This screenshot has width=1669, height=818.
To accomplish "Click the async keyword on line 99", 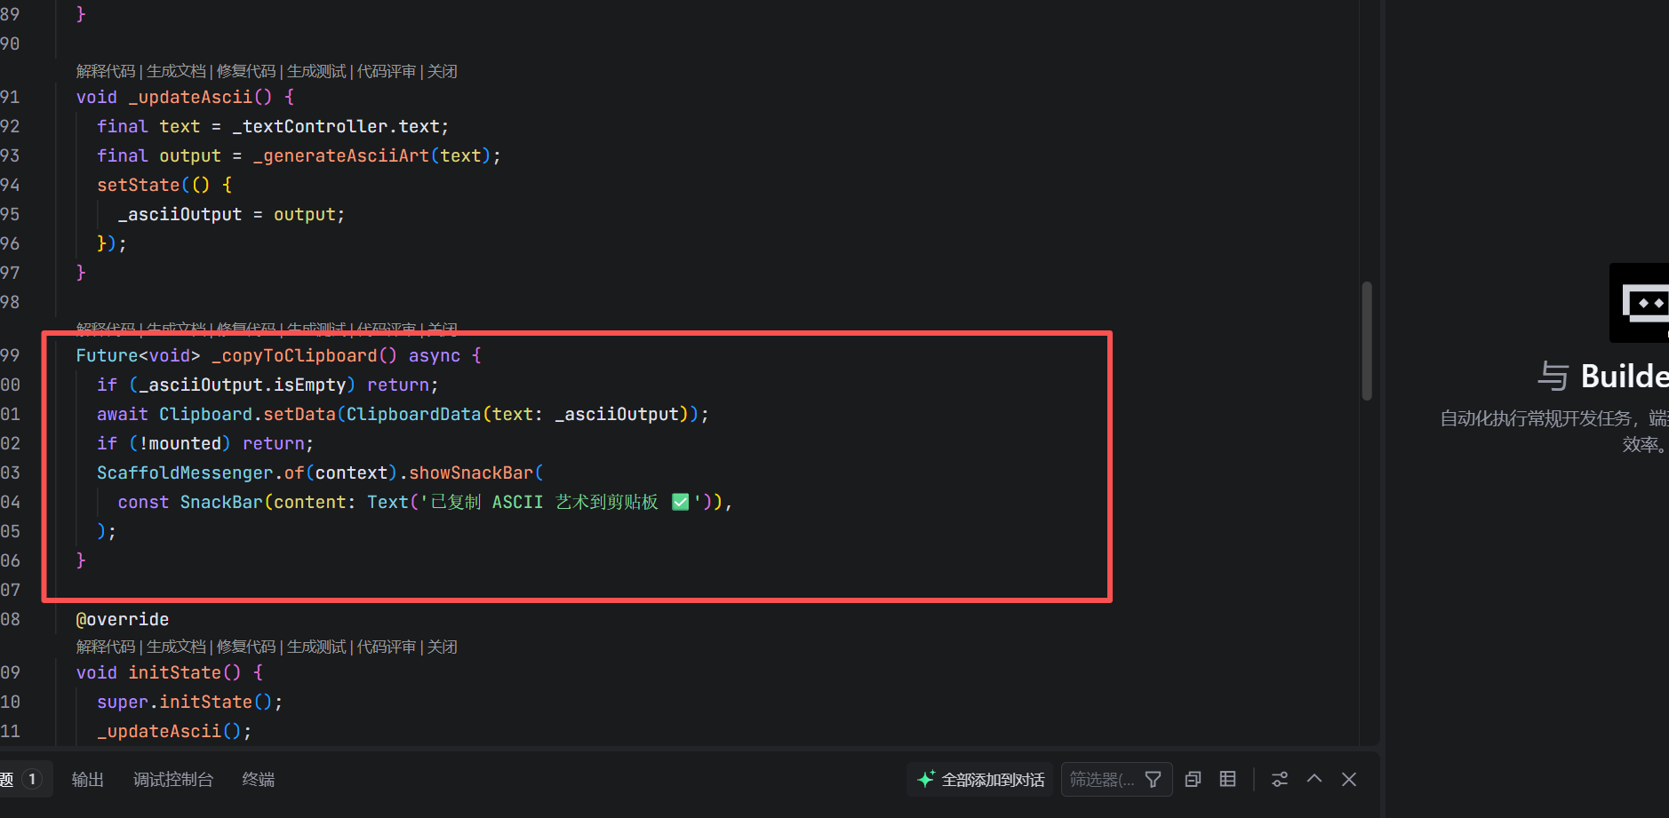I will coord(435,355).
